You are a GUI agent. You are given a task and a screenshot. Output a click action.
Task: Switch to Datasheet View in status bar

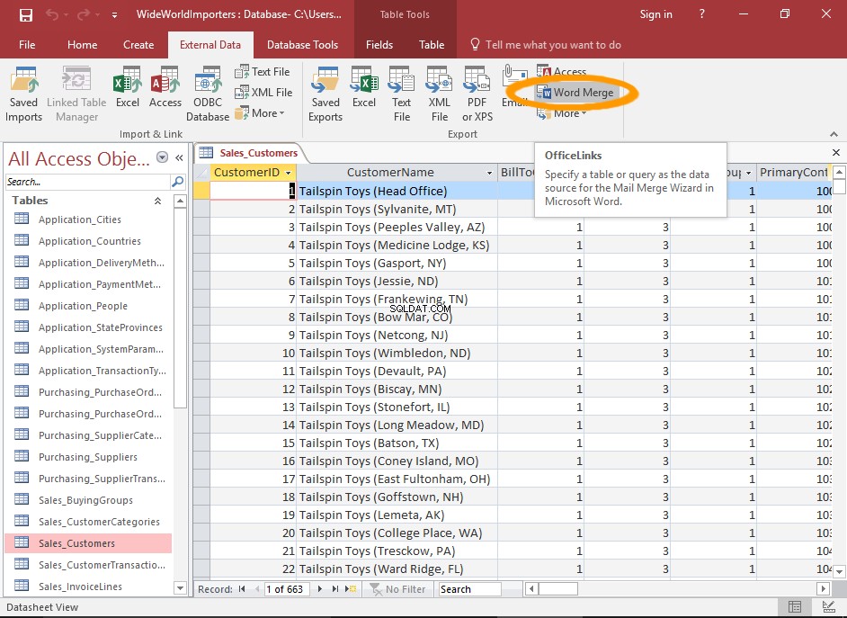tap(795, 607)
